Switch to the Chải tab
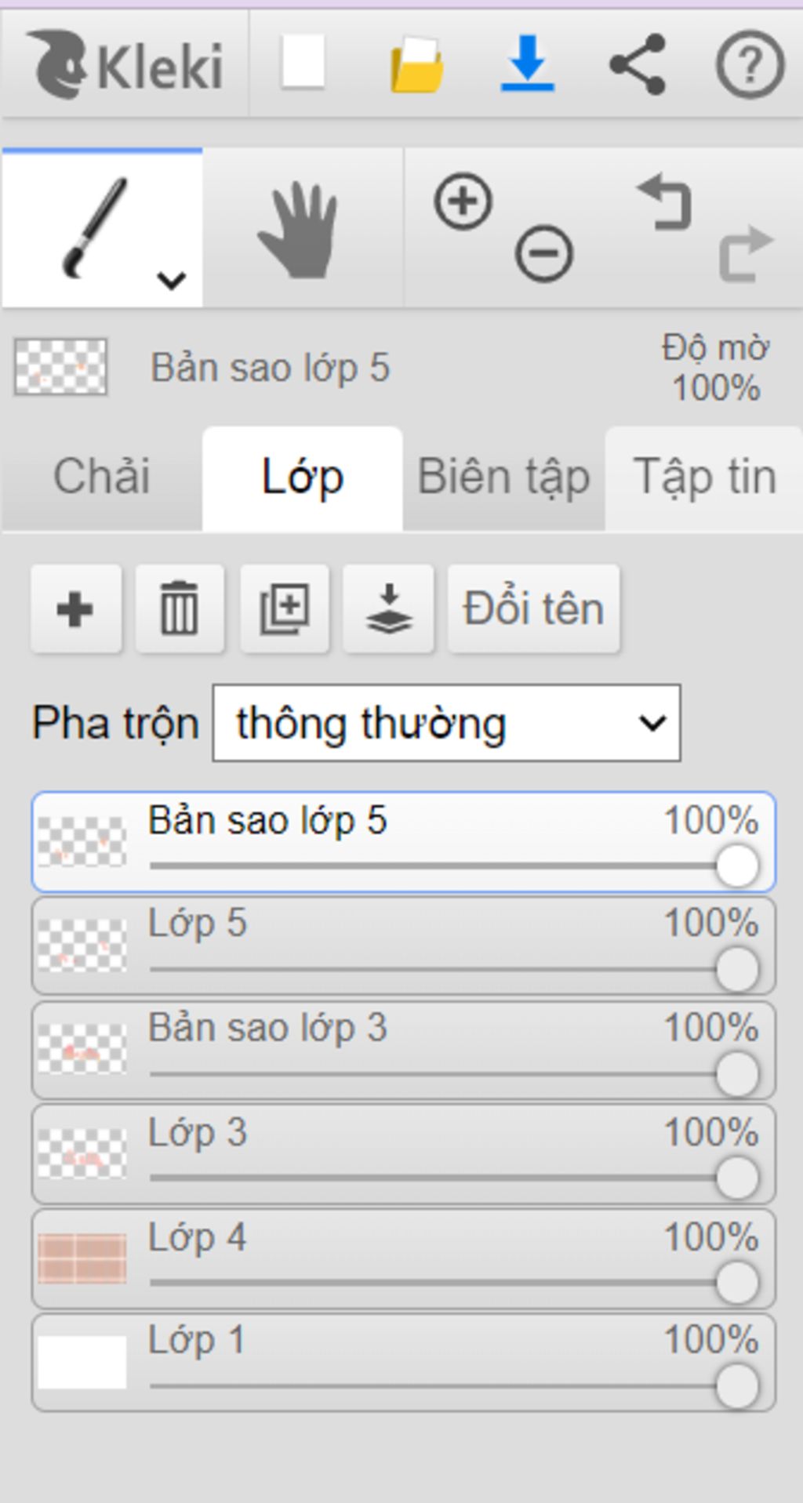The image size is (803, 1503). [x=101, y=477]
